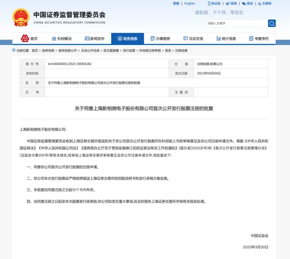The height and width of the screenshot is (259, 290).
Task: Click the chat bubble icon beside 互动交流
Action: (x=186, y=38)
